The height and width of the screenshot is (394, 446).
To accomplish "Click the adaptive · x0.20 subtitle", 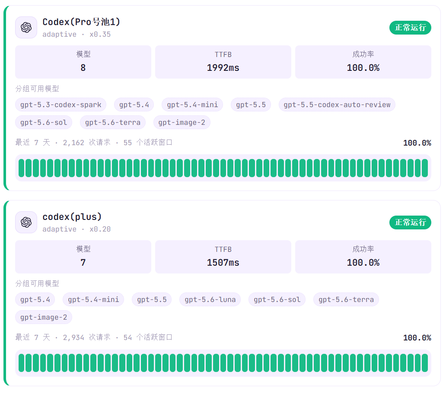I will pos(76,229).
